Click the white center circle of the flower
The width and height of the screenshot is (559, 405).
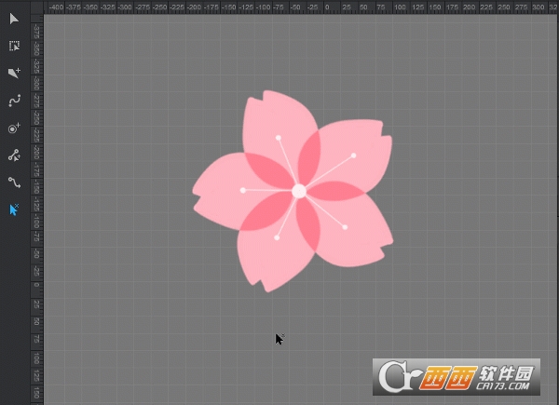[299, 191]
